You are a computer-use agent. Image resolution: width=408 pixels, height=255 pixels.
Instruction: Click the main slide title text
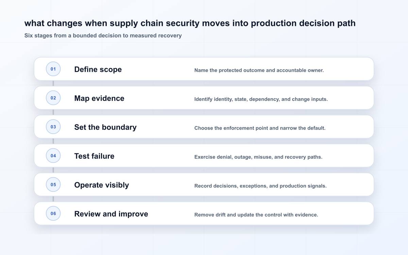(190, 23)
